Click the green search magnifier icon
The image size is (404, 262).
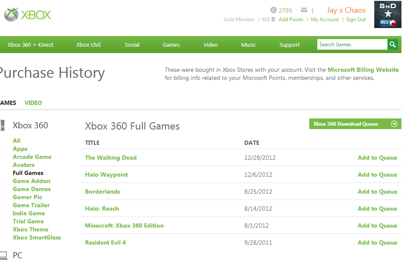[393, 45]
